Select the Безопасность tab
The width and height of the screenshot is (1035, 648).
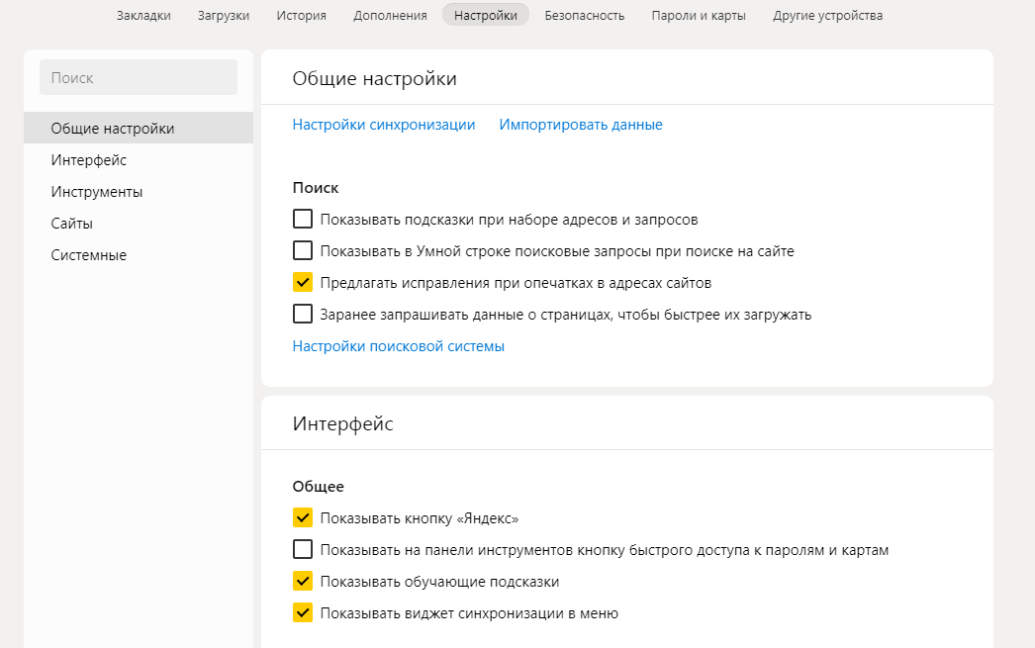click(x=584, y=15)
